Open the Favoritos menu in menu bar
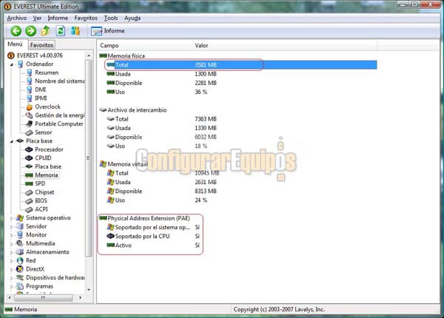Viewport: 444px width, 318px height. point(86,18)
